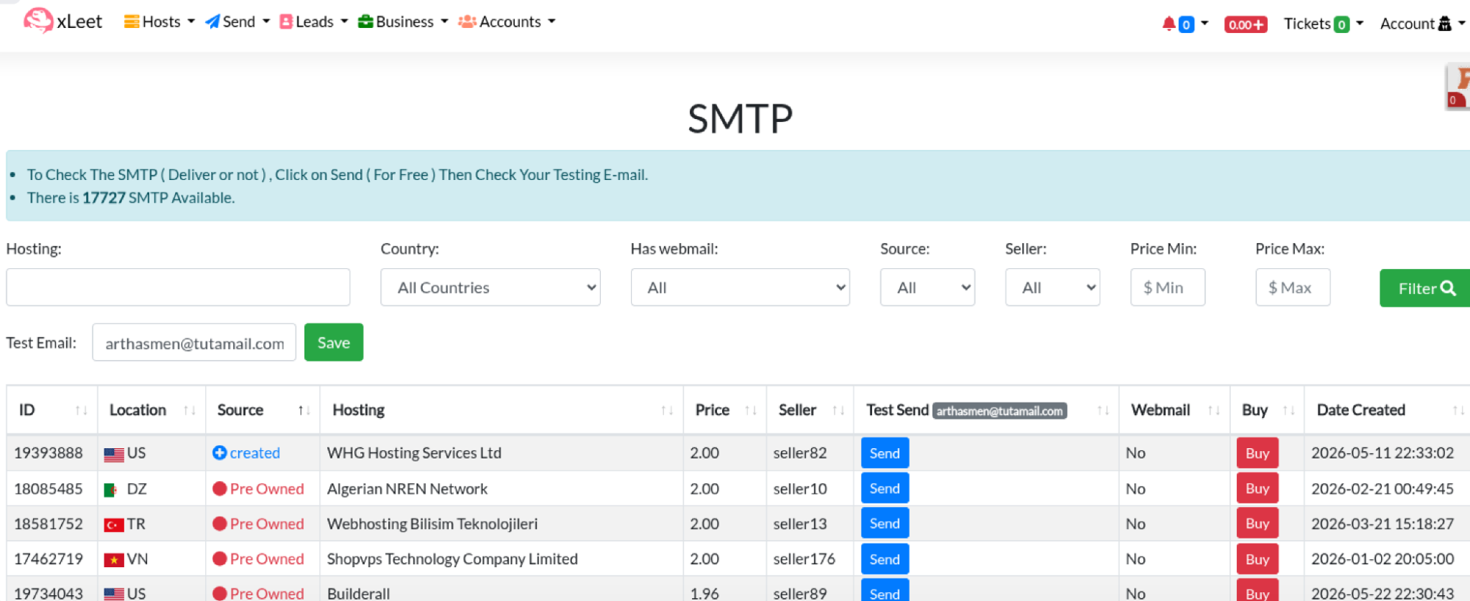The image size is (1470, 601).
Task: Click the Price Min input field
Action: click(1168, 287)
